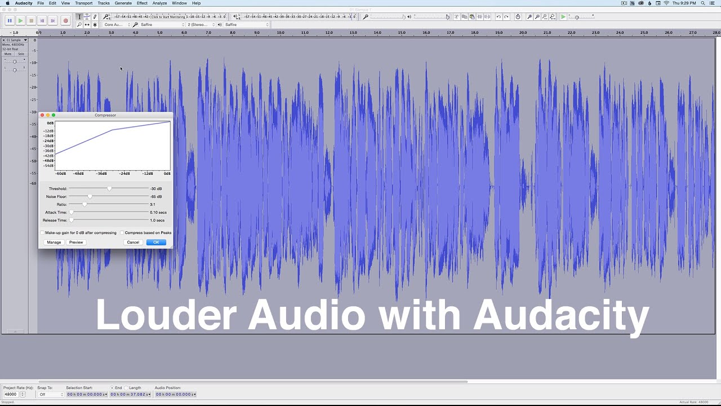Click the Compressor Release Time slider
The width and height of the screenshot is (721, 406).
(x=108, y=220)
